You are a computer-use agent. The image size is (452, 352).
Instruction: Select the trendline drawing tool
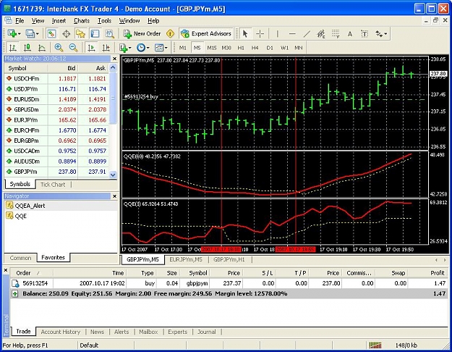click(307, 34)
